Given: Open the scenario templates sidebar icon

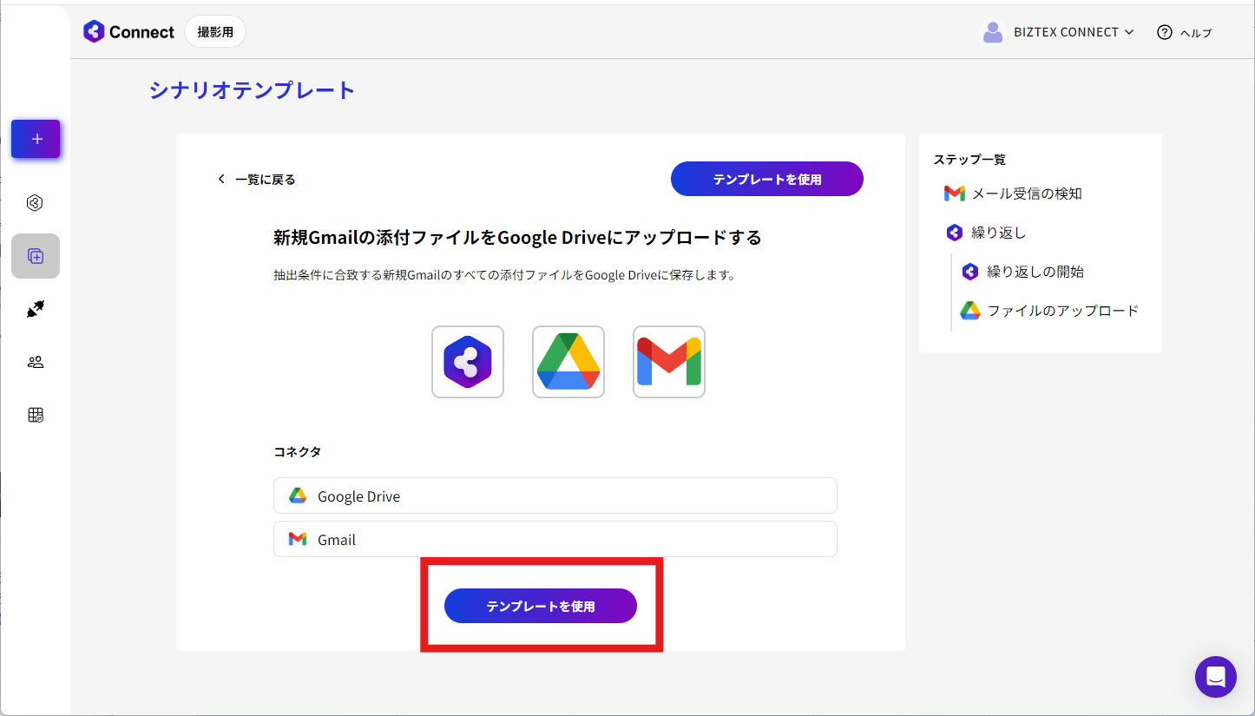Looking at the screenshot, I should 36,256.
